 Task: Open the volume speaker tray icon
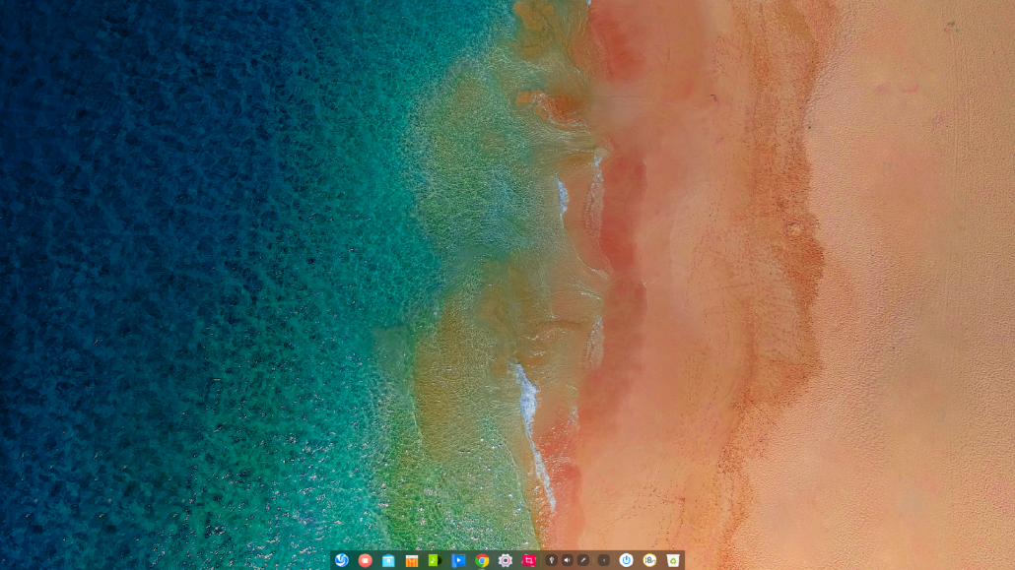(568, 560)
